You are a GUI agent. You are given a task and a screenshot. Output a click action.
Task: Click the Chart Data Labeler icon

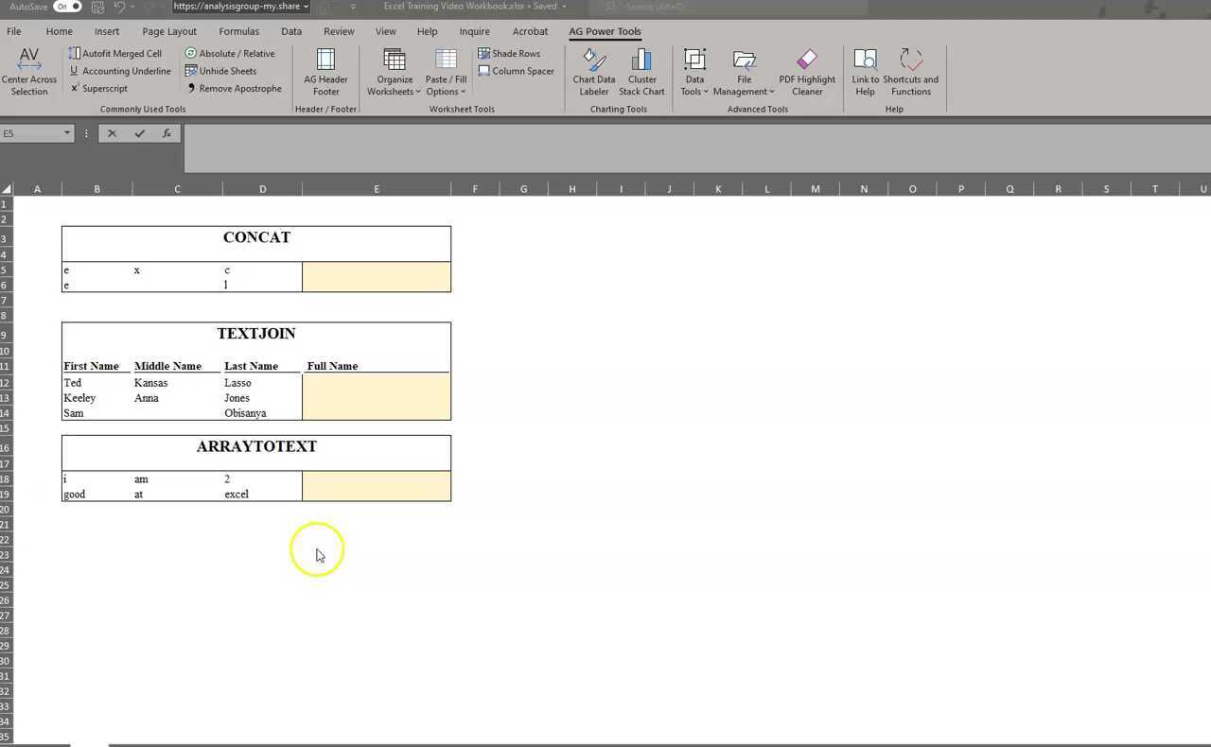pyautogui.click(x=594, y=61)
